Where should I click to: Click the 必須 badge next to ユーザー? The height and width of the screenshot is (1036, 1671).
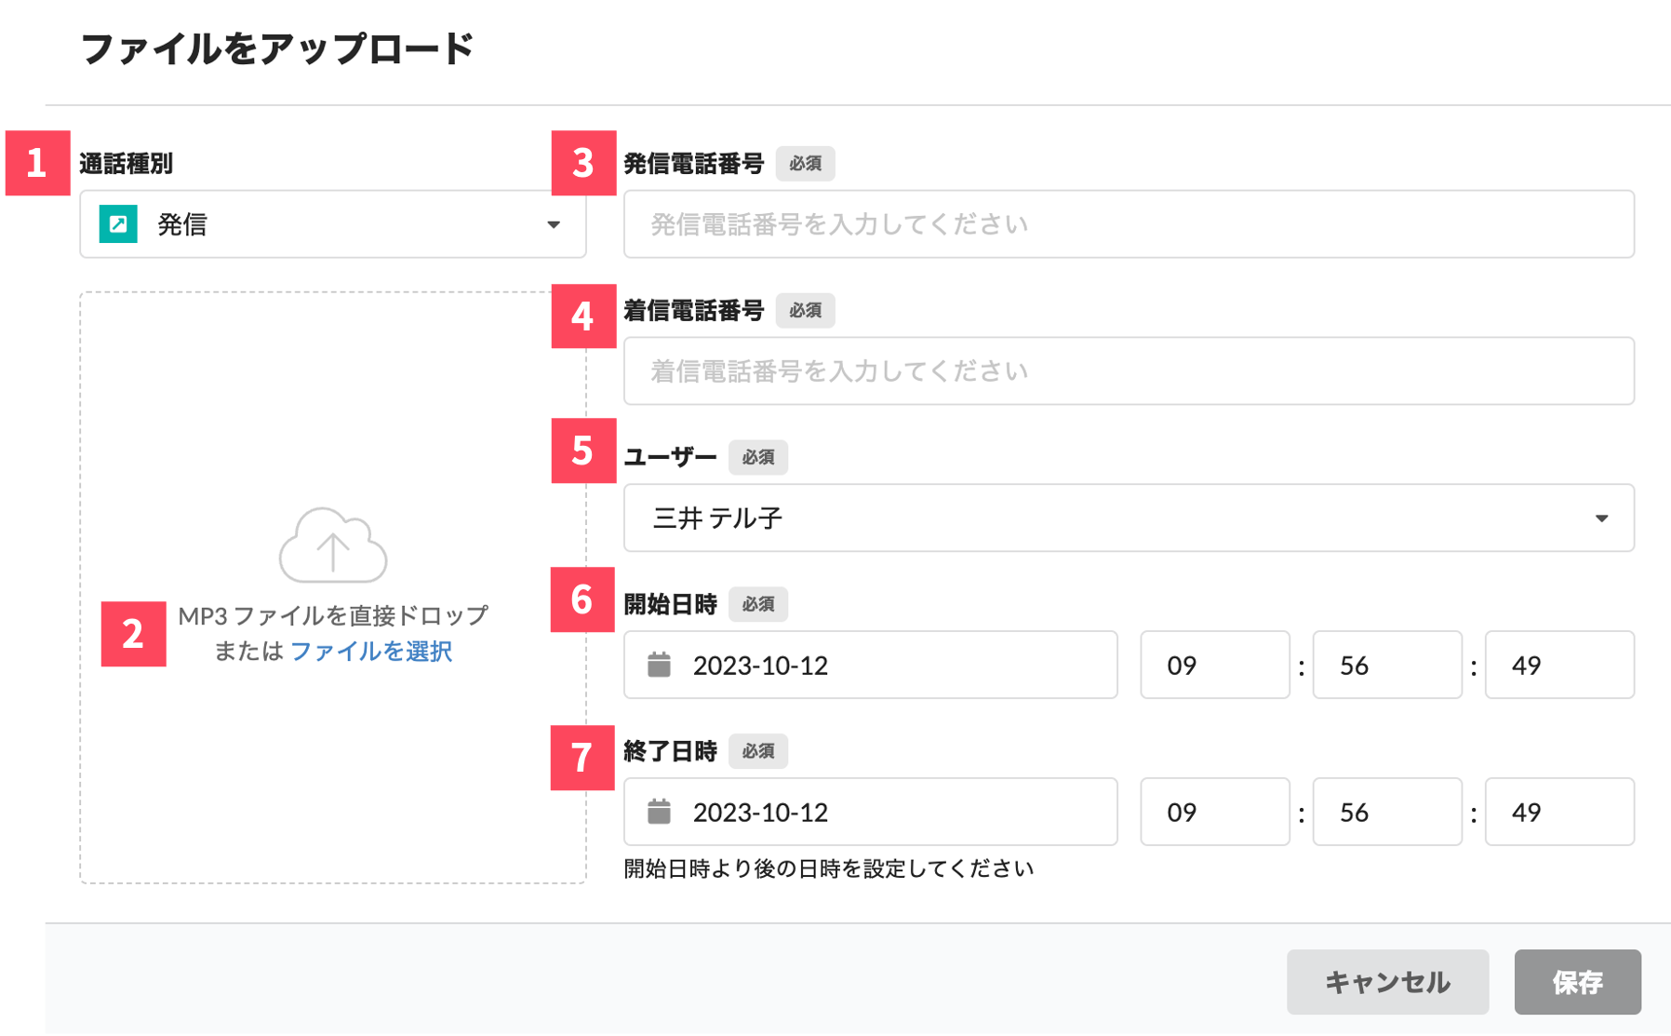(x=758, y=457)
